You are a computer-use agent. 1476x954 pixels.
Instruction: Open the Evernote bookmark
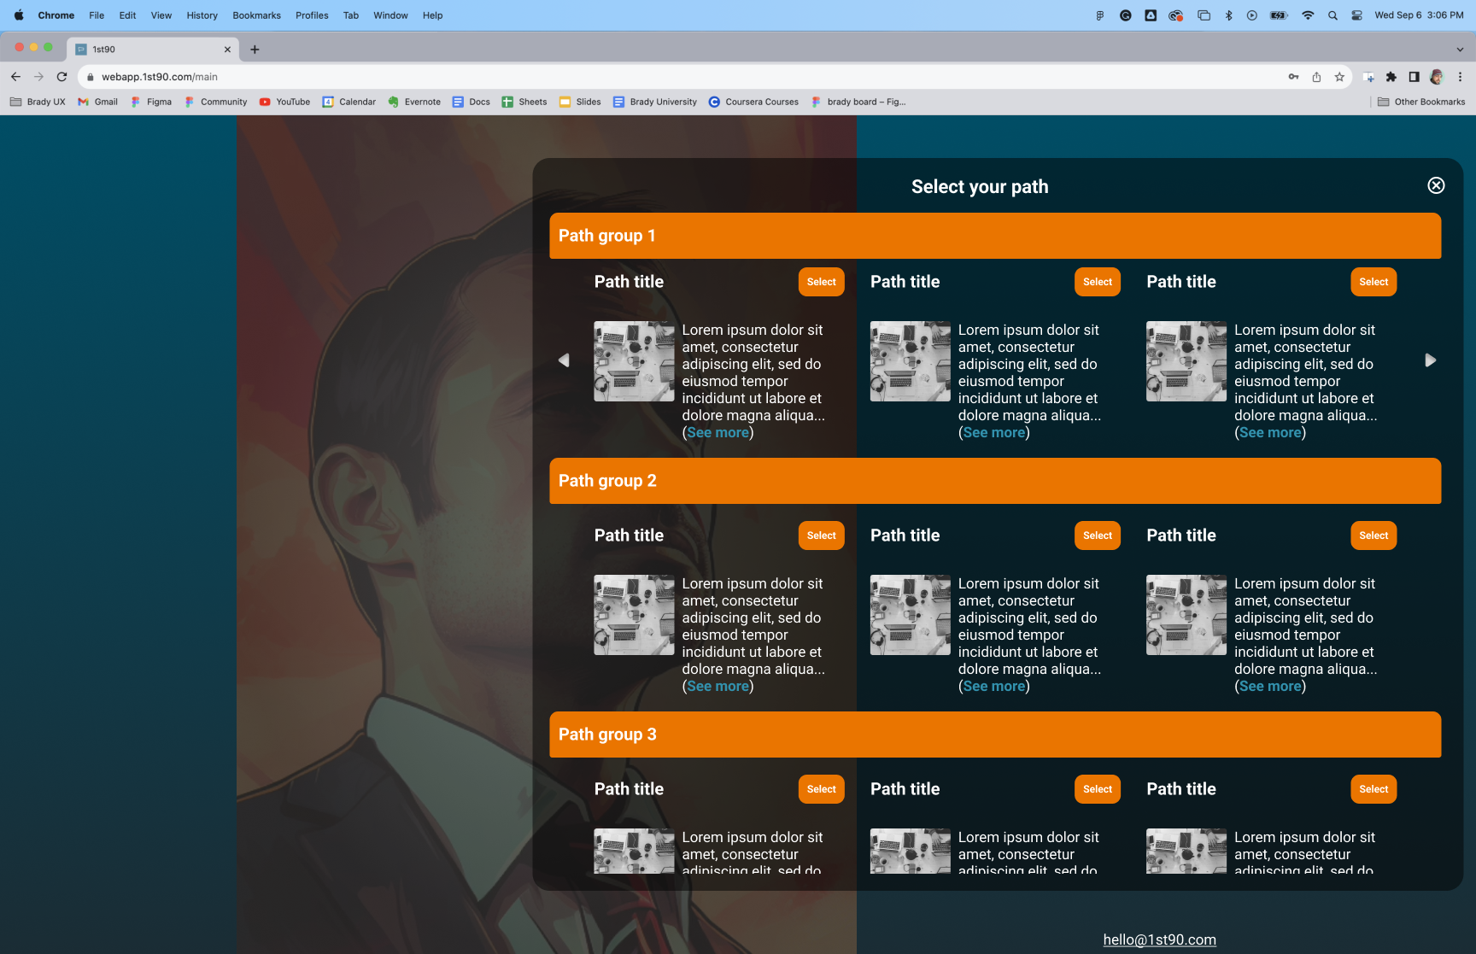click(414, 102)
